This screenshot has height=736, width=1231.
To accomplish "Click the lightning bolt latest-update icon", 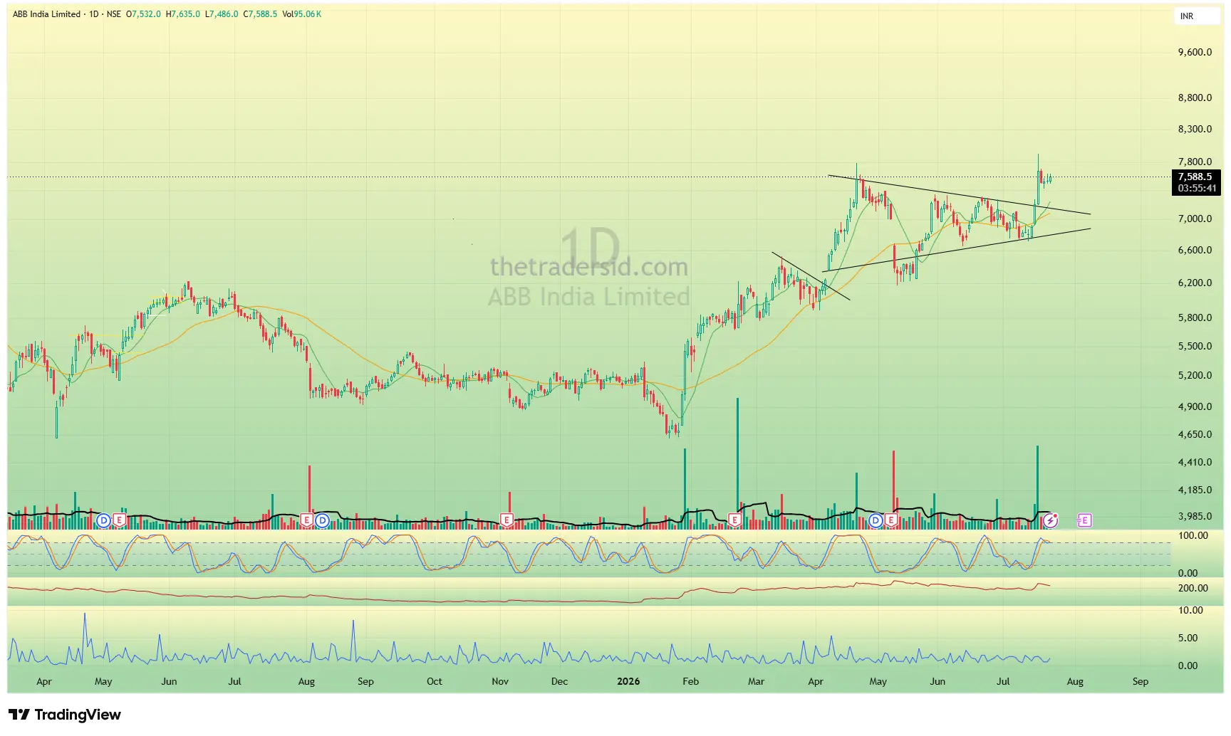I will click(x=1050, y=520).
